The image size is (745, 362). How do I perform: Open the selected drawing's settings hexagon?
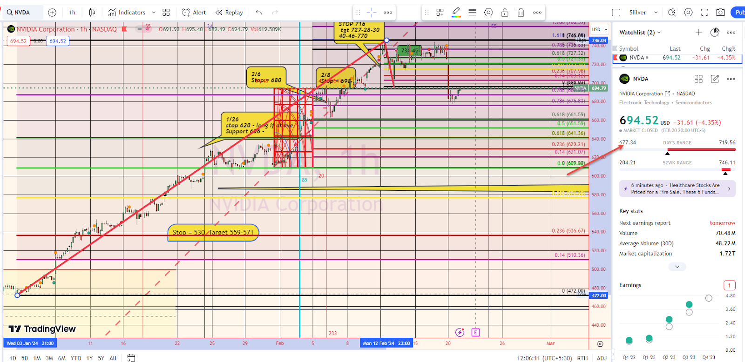click(488, 13)
